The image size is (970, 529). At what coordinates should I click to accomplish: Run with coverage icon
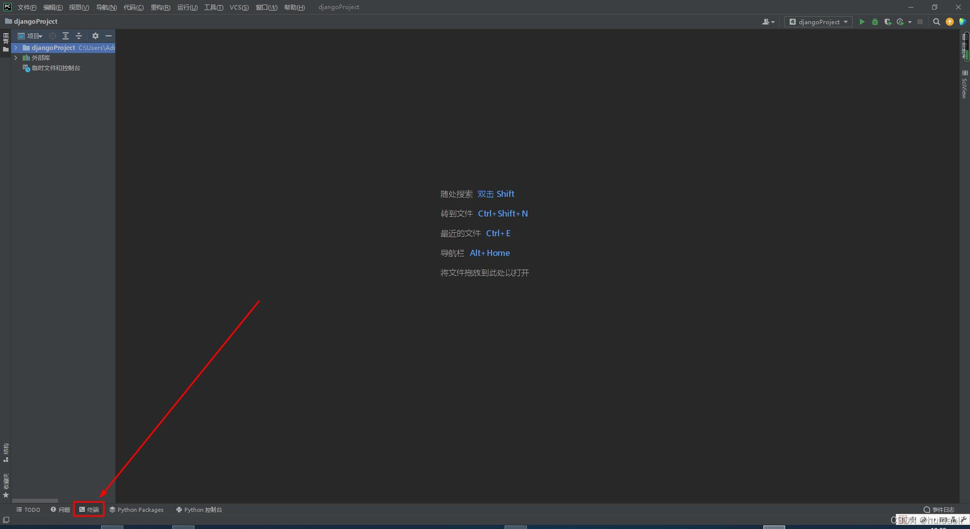[x=887, y=22]
